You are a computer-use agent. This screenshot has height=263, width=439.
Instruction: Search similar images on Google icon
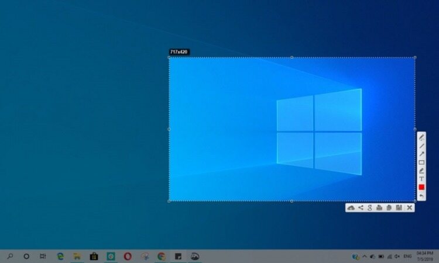coord(370,207)
